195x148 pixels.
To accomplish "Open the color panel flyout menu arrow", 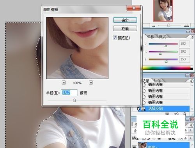I will point(192,37).
